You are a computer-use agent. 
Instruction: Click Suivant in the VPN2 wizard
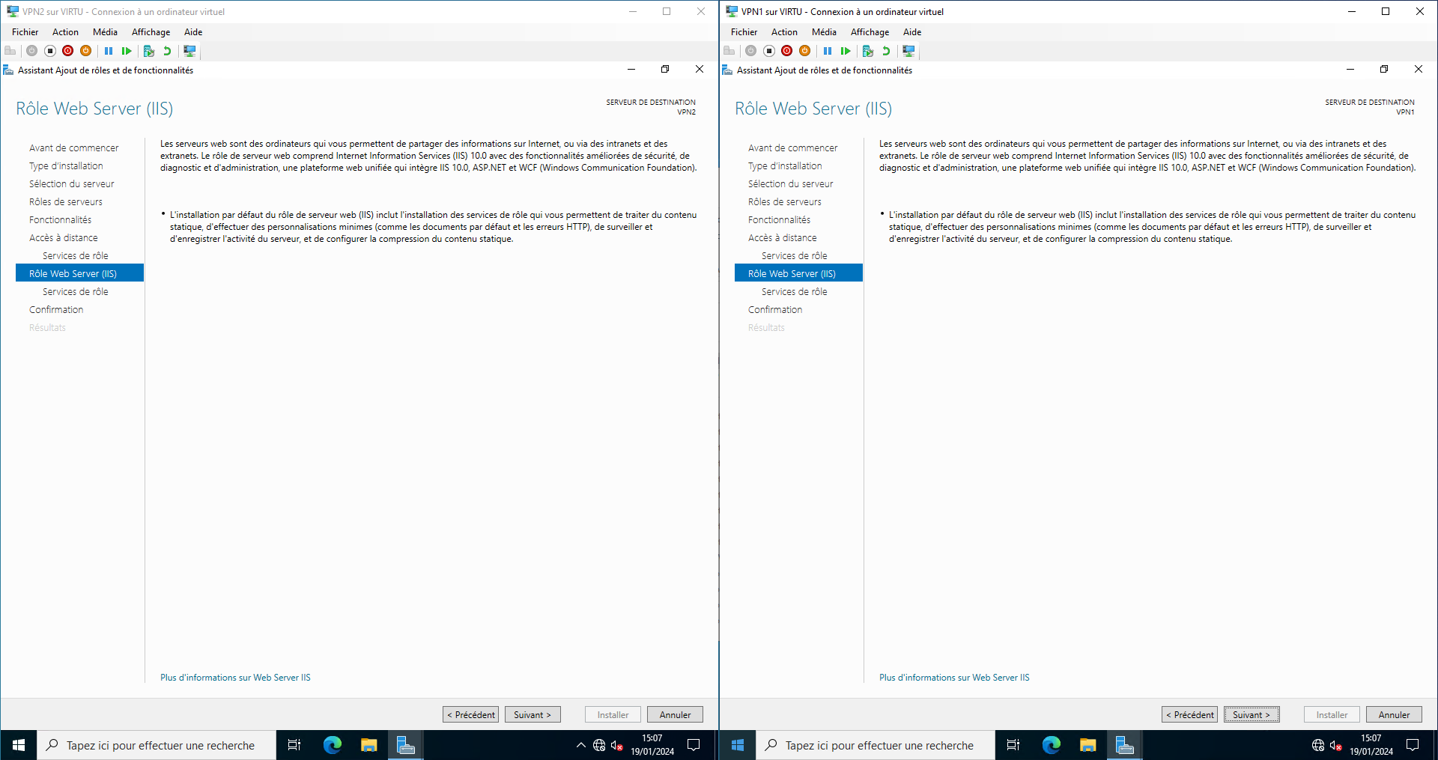(533, 714)
